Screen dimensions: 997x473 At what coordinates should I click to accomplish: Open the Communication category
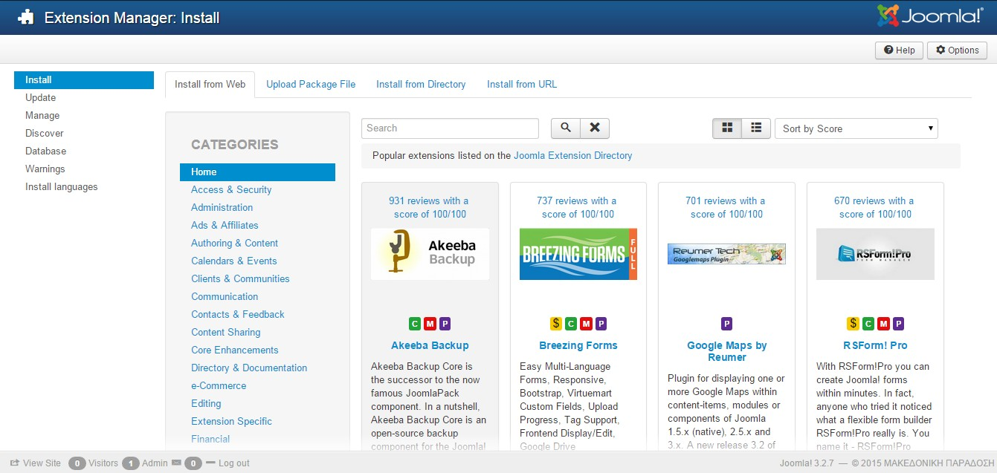tap(225, 296)
